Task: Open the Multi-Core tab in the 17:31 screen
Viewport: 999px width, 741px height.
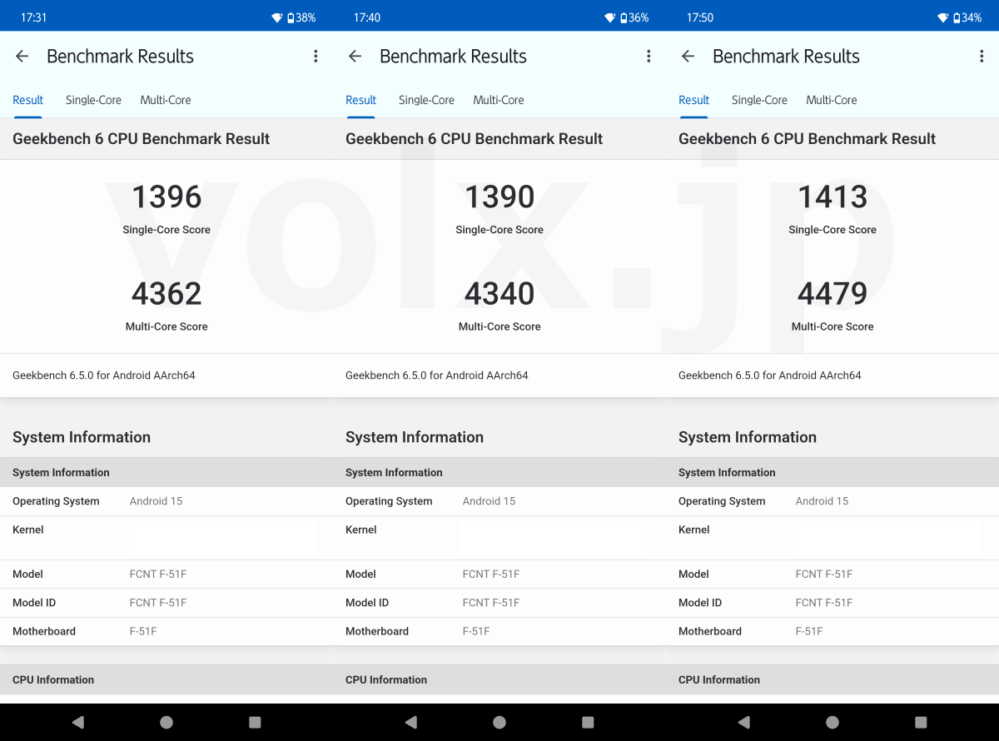Action: (166, 100)
